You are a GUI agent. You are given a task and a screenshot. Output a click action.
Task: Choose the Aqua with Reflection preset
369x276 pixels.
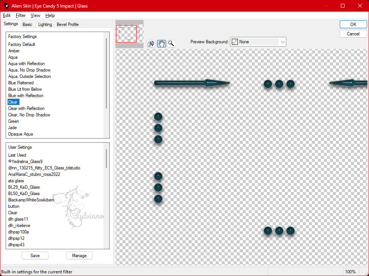click(27, 64)
